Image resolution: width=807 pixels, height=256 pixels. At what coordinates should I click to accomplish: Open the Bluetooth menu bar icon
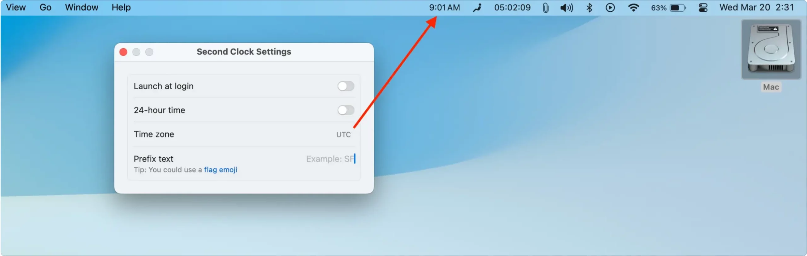pyautogui.click(x=589, y=8)
